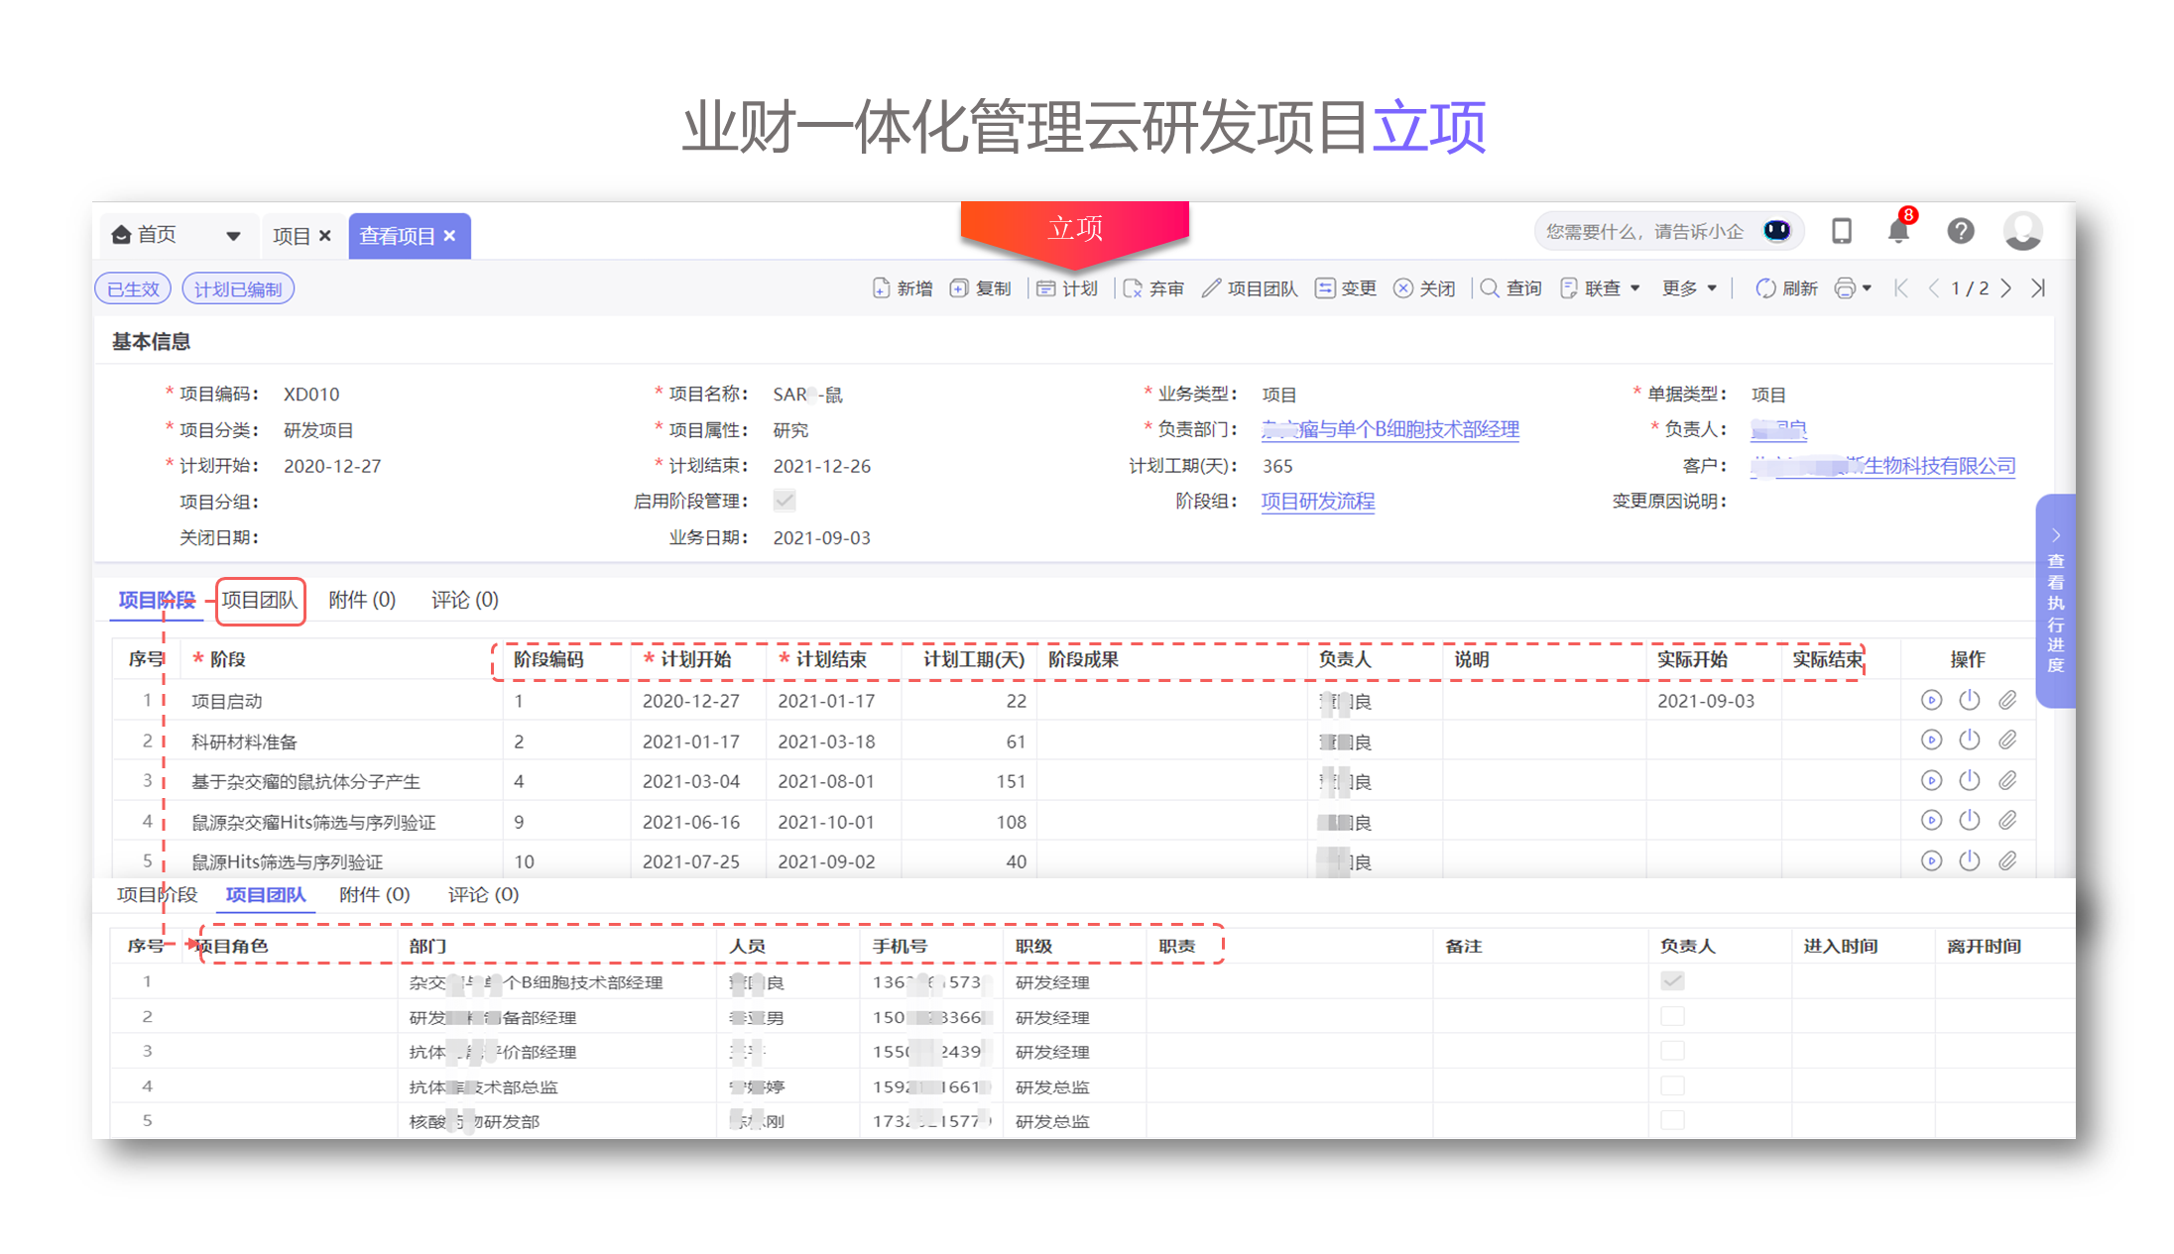Jump to last page arrow icon

[x=2038, y=288]
